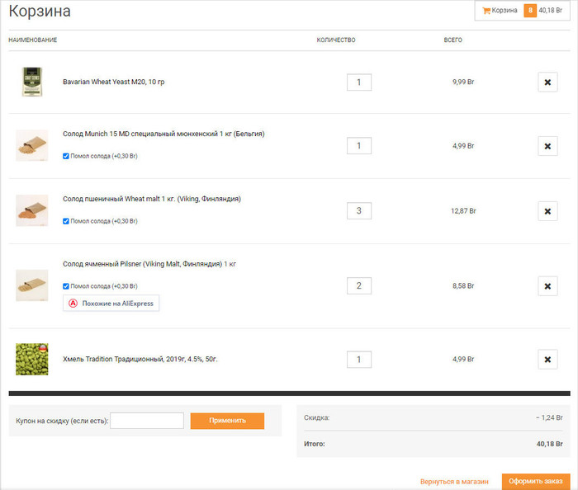The image size is (578, 490).
Task: Proceed with the checkout order button
Action: (536, 482)
